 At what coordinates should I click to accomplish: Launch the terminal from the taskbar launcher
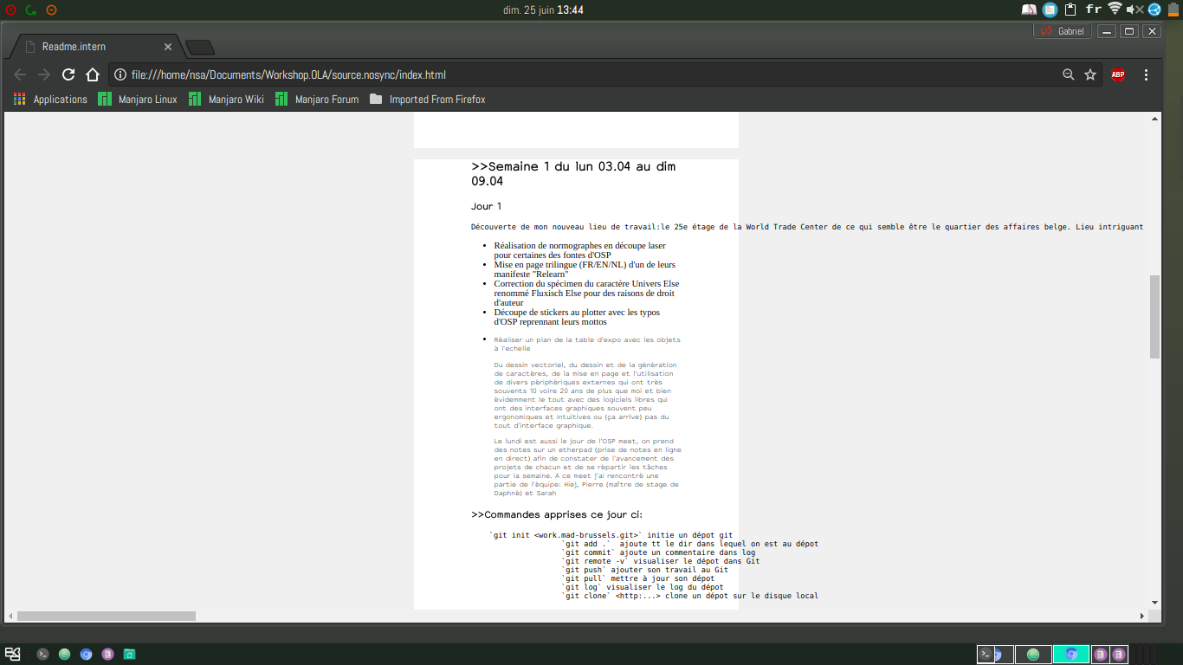(42, 654)
